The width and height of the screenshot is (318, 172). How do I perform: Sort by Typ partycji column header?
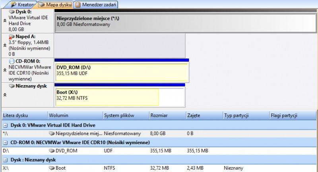(x=246, y=115)
